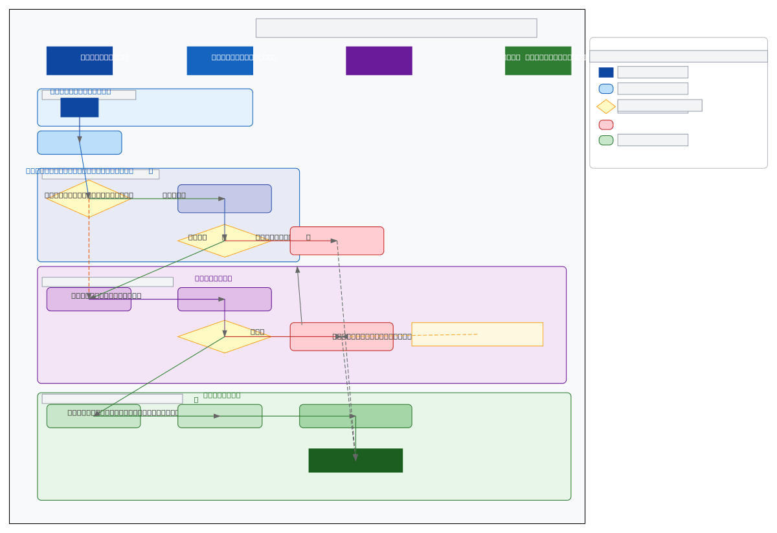
Task: Select the yellow diamond in the purple lane
Action: [224, 336]
